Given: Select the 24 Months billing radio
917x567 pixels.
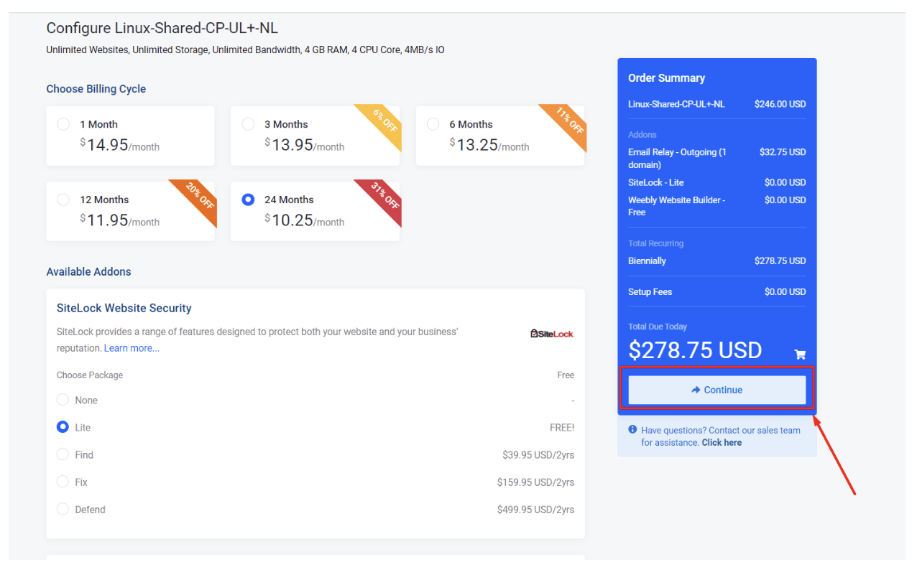Looking at the screenshot, I should [248, 200].
